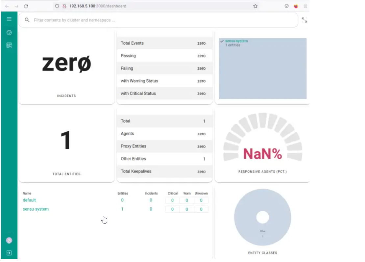Open the sensu-system namespace link
The height and width of the screenshot is (262, 365).
click(36, 209)
